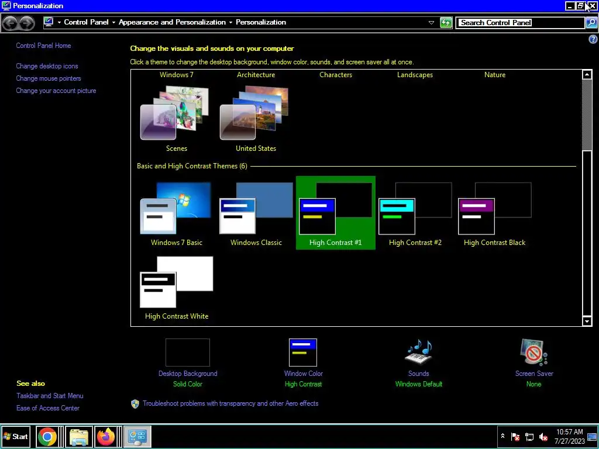Image resolution: width=599 pixels, height=449 pixels.
Task: Click the Window Color label link
Action: coord(304,374)
